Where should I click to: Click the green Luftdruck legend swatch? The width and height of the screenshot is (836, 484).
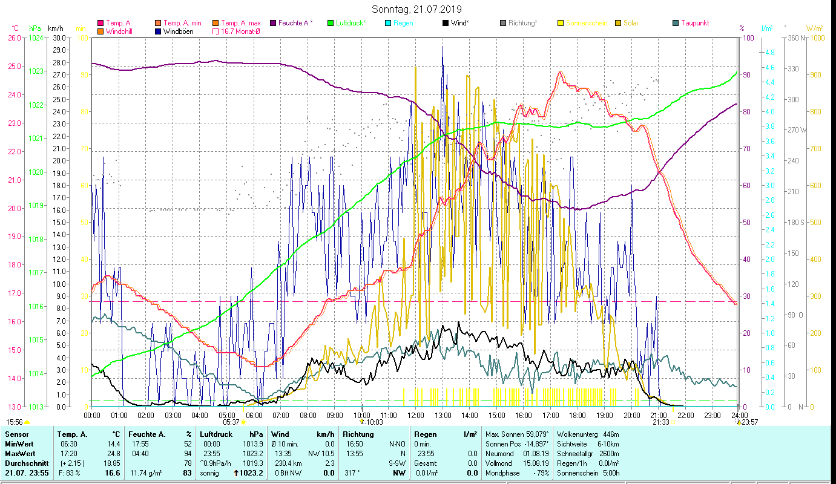pyautogui.click(x=331, y=23)
